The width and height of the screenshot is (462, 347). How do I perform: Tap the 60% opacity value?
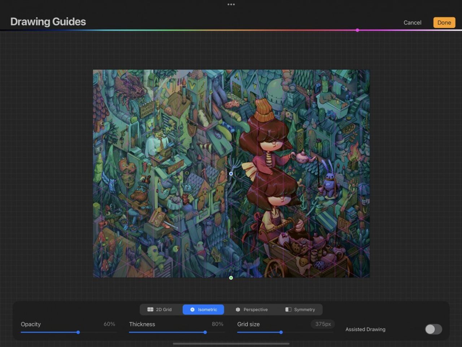tap(109, 324)
